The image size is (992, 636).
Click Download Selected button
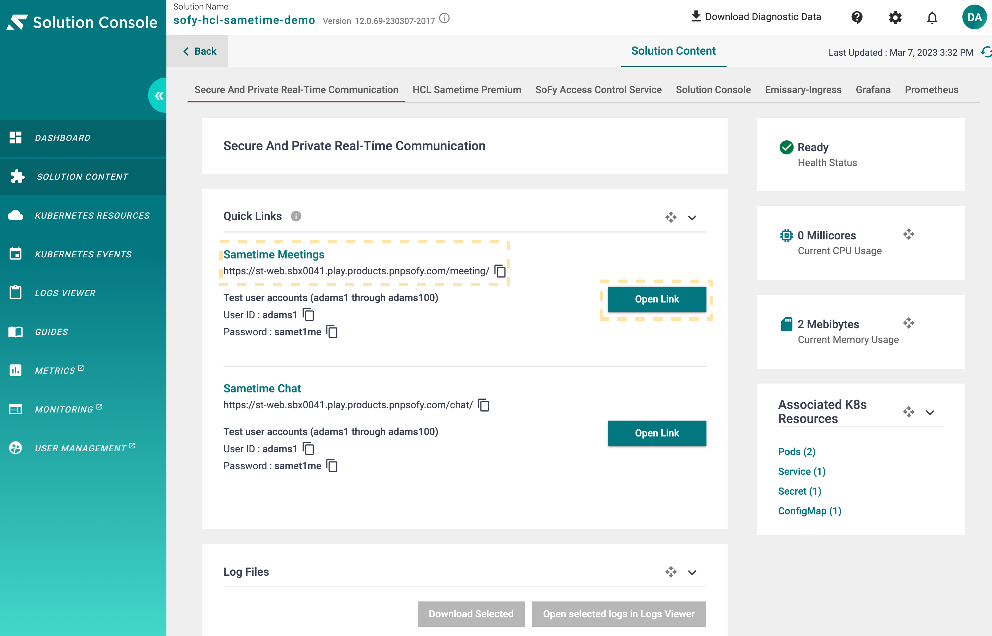pos(471,614)
